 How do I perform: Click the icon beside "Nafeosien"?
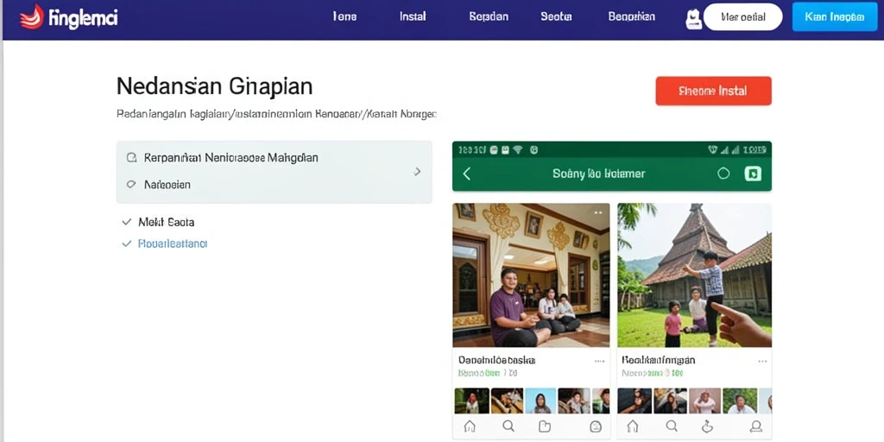point(131,185)
